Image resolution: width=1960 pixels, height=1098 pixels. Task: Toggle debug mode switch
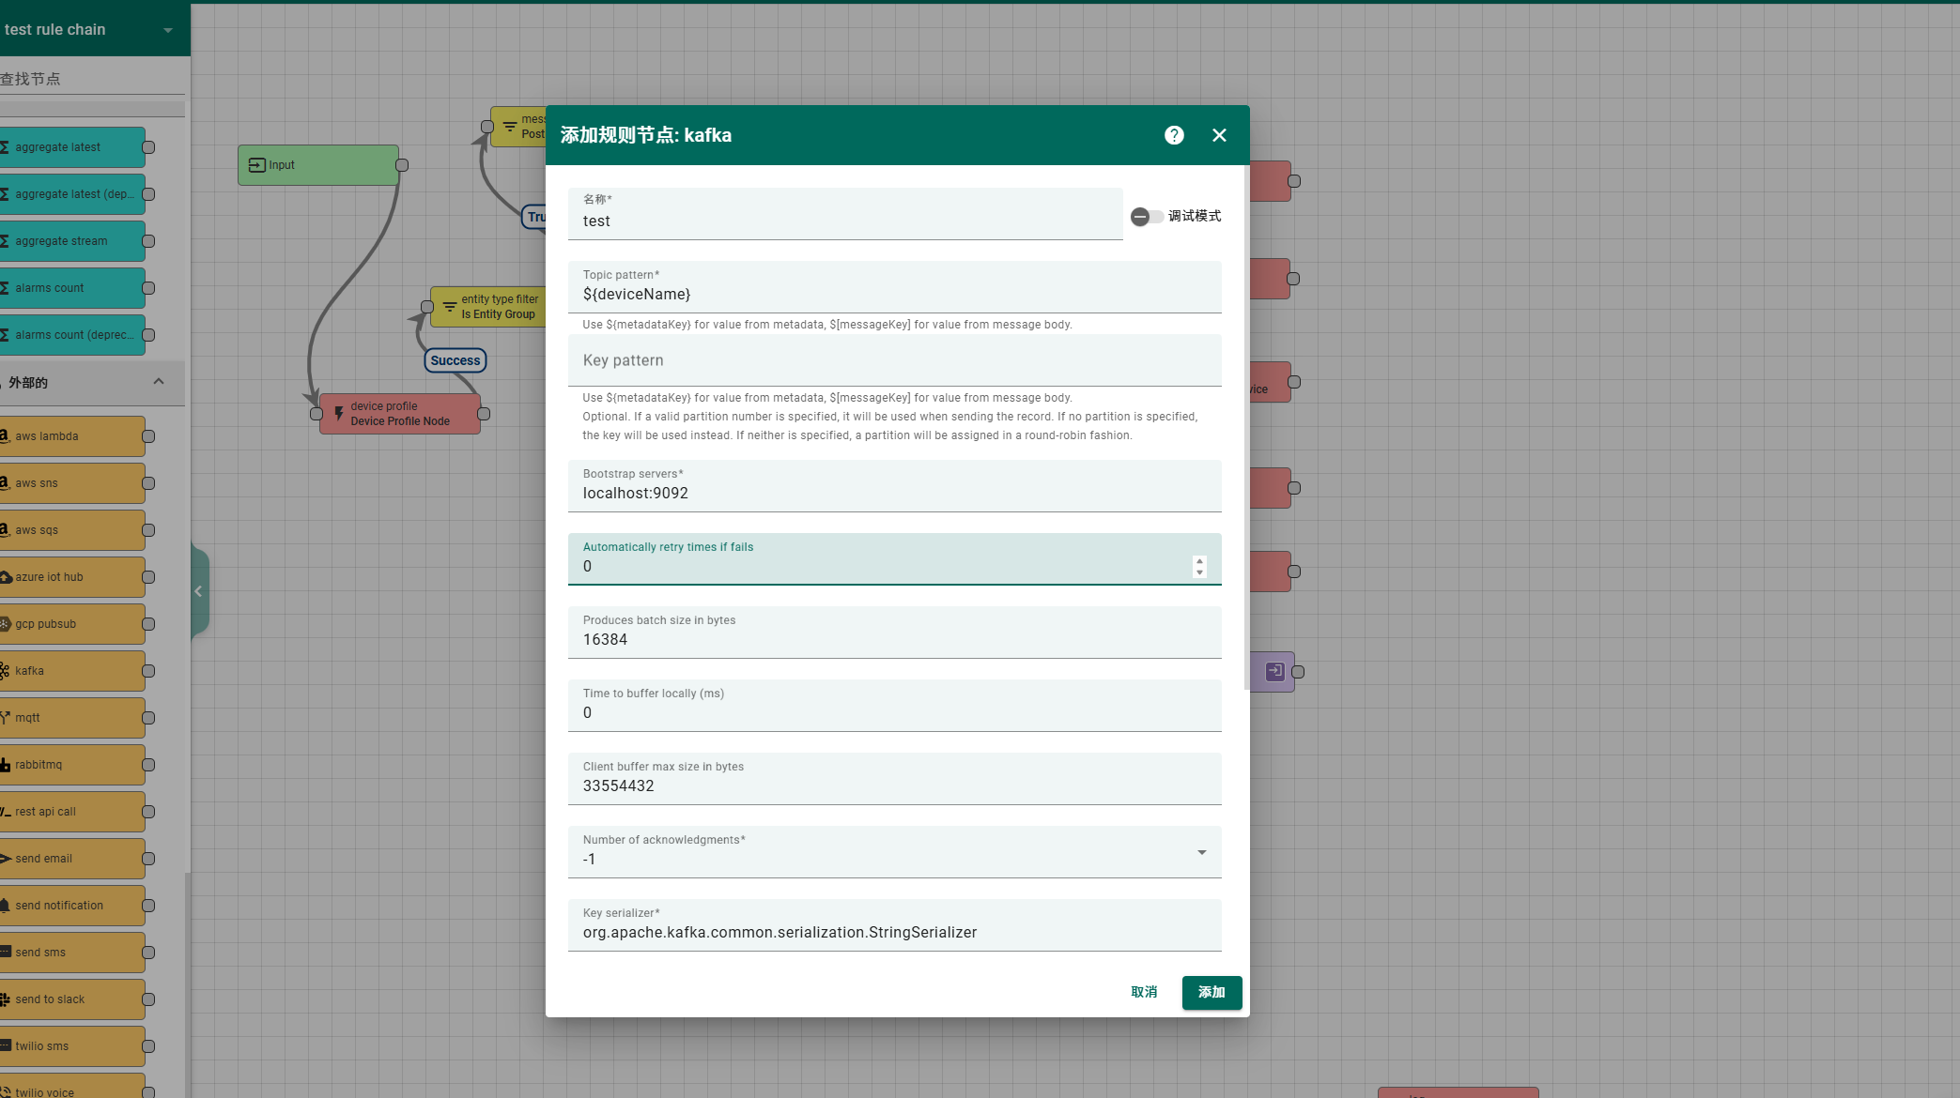(1147, 217)
